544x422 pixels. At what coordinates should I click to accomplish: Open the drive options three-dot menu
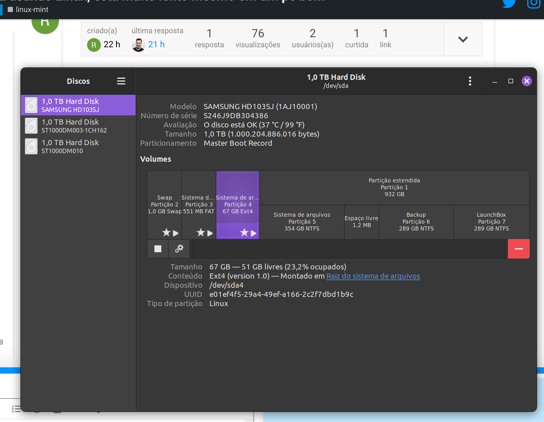tap(470, 81)
